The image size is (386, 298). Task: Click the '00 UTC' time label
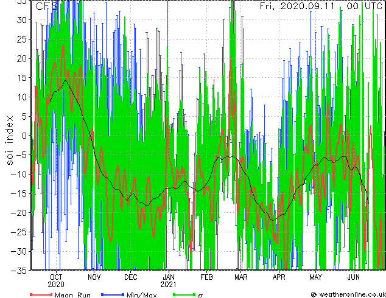(364, 6)
